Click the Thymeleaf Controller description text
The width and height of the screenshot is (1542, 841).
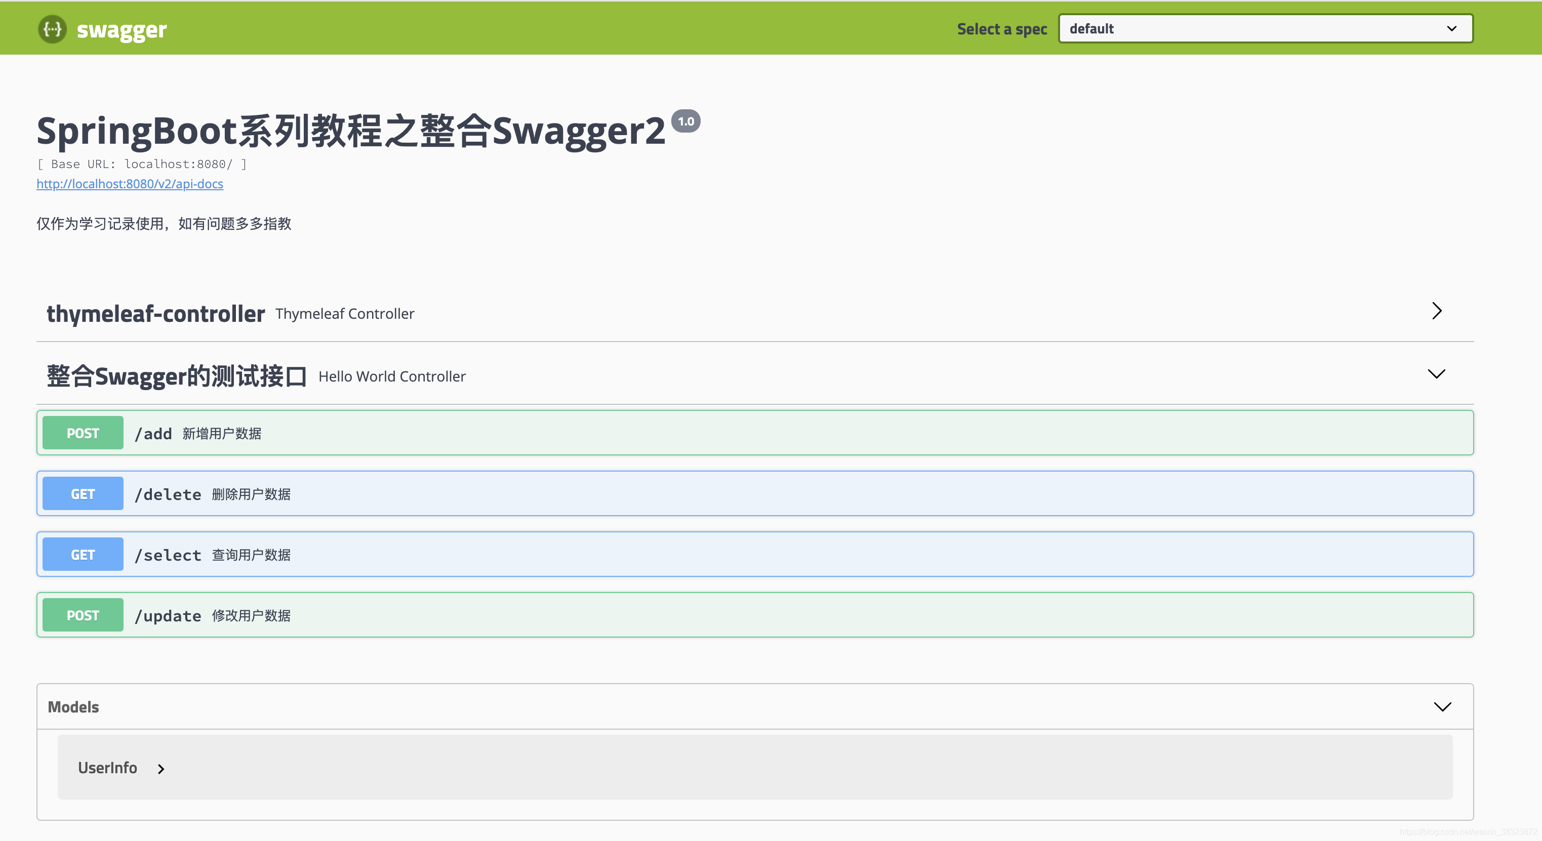coord(345,313)
